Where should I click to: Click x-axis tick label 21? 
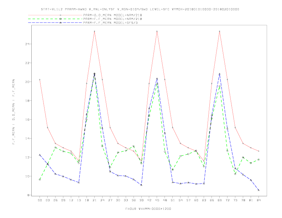pyautogui.click(x=94, y=200)
